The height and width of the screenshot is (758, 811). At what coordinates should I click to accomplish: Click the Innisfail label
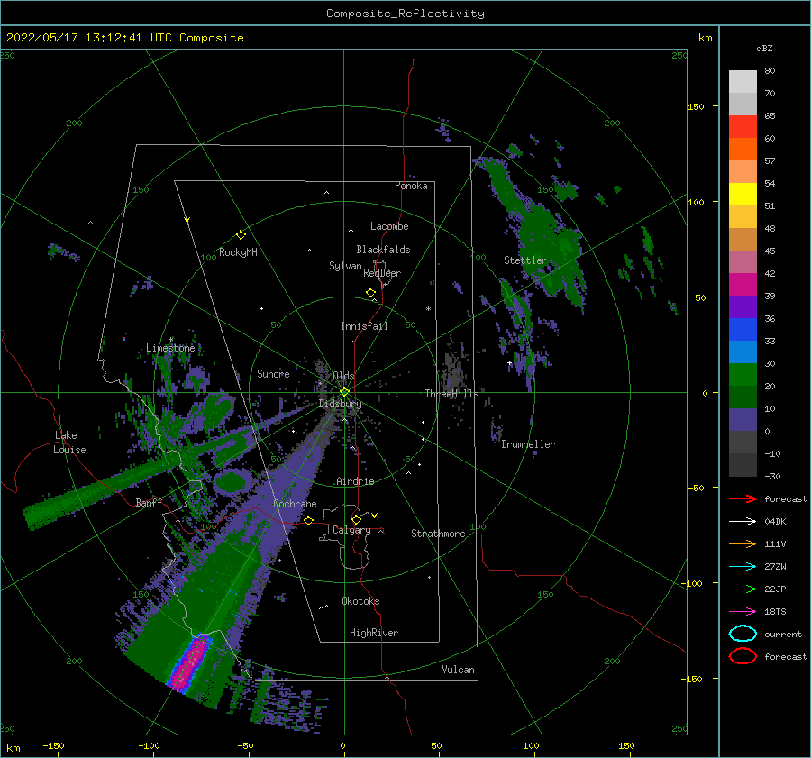[x=364, y=326]
